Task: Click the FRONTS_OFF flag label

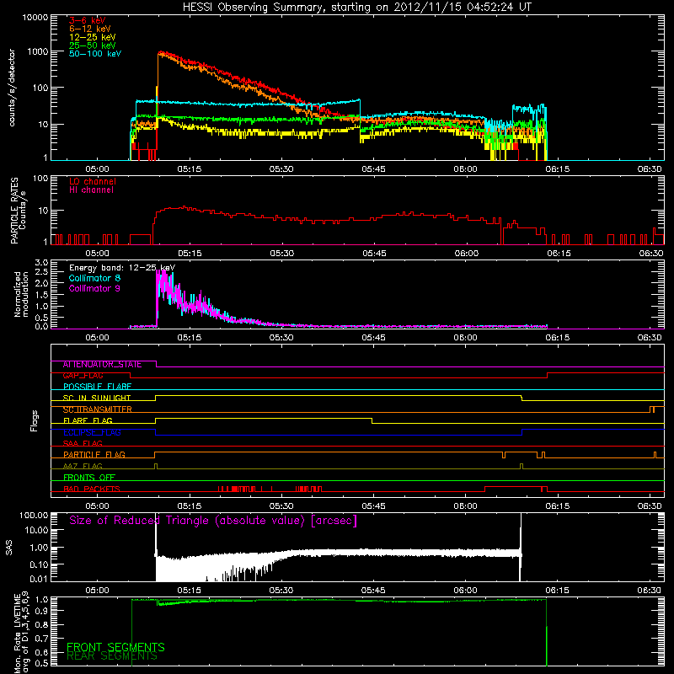Action: (89, 478)
